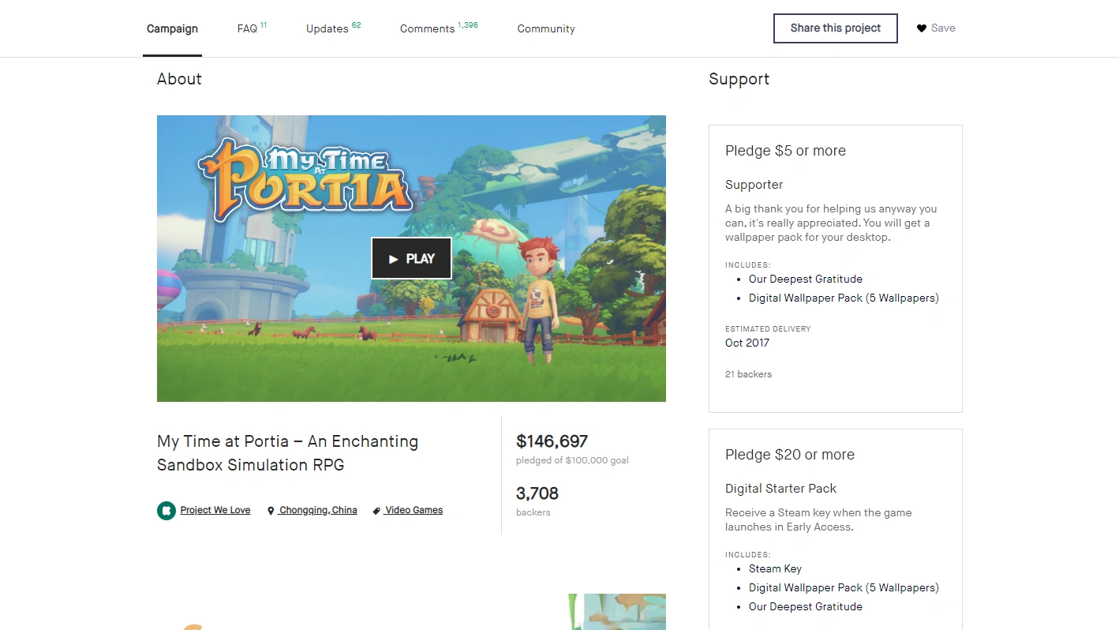Open the Project We Love link

pyautogui.click(x=215, y=510)
